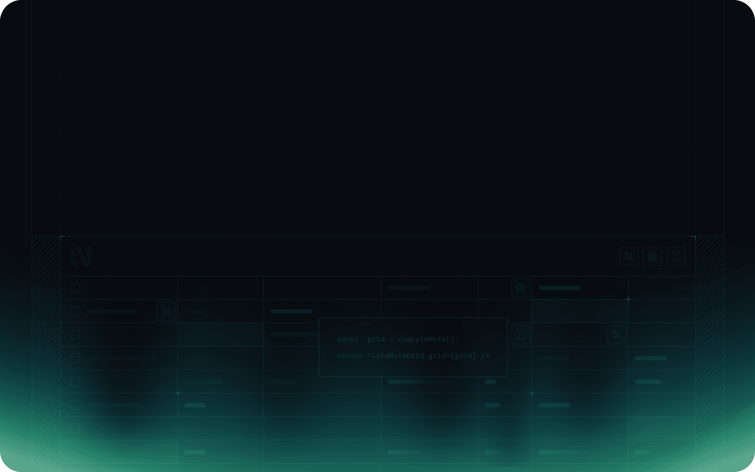Toggle the fifth row's checkbox

pyautogui.click(x=75, y=381)
